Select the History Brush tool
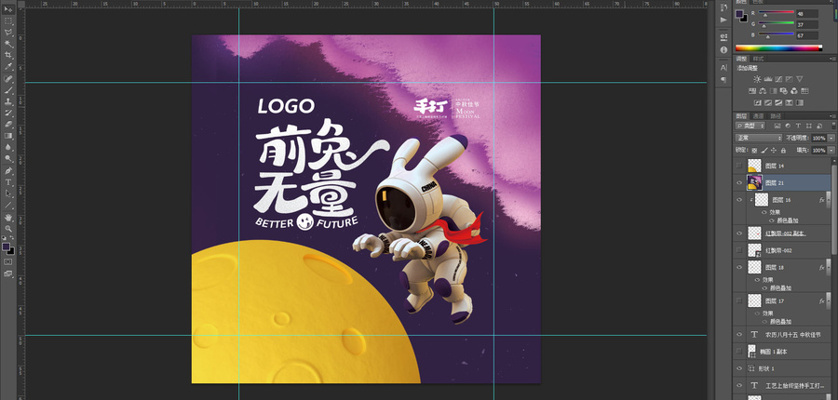The image size is (838, 400). click(8, 113)
